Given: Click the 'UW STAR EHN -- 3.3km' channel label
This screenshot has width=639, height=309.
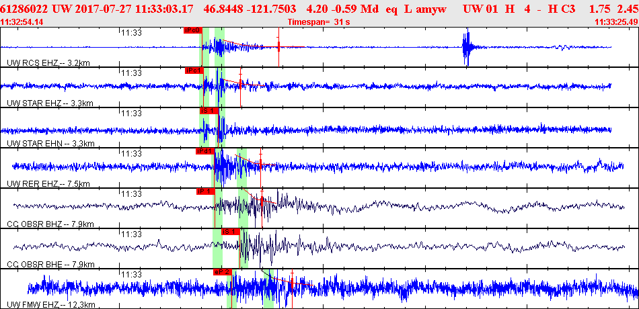Looking at the screenshot, I should [x=51, y=143].
